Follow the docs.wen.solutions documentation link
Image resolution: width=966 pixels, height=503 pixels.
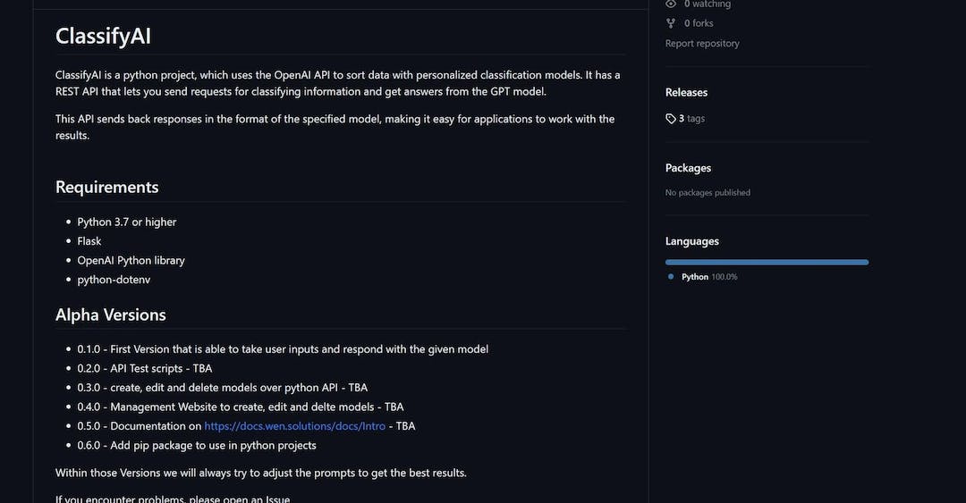point(294,426)
